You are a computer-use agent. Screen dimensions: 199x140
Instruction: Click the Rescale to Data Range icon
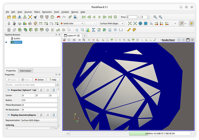pos(41,23)
